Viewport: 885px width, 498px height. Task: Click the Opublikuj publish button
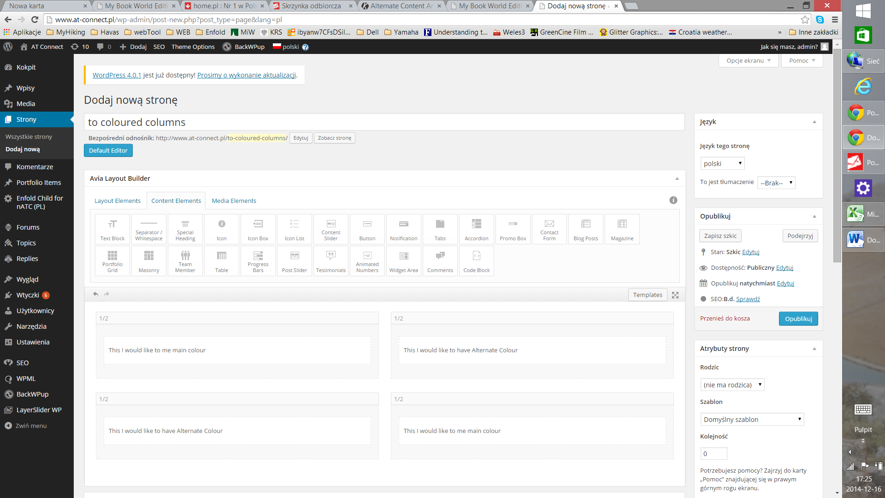click(x=798, y=319)
